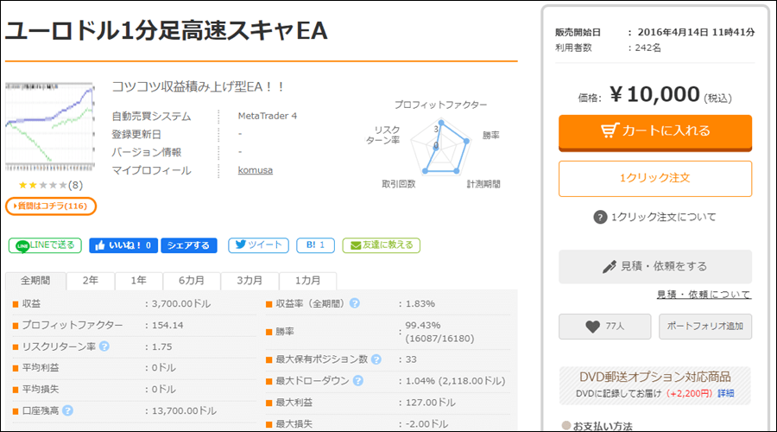Switch to the 2年 period tab

click(x=90, y=281)
